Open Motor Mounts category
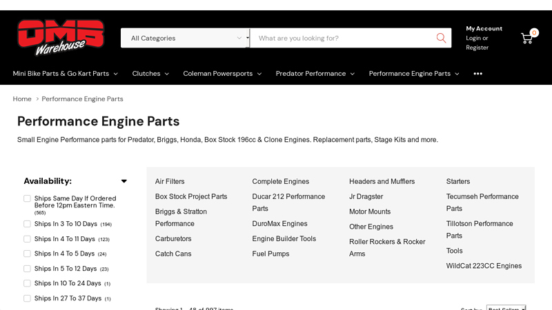The image size is (552, 310). (370, 211)
